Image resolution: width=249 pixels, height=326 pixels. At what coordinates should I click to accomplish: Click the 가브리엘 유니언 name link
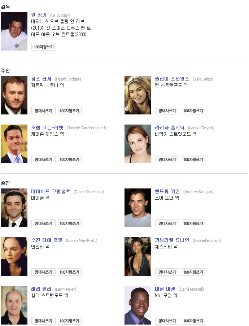click(172, 240)
